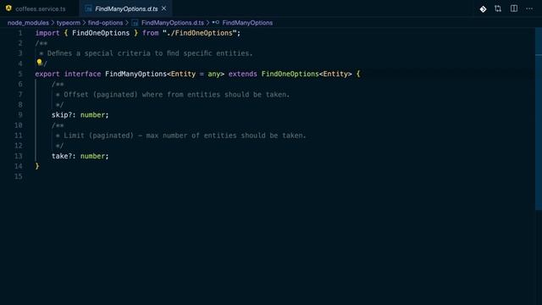Click the number type after skip

(x=92, y=115)
